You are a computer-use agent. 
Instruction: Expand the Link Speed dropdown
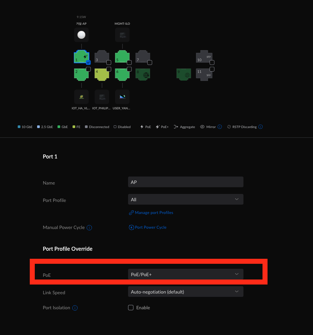click(186, 292)
